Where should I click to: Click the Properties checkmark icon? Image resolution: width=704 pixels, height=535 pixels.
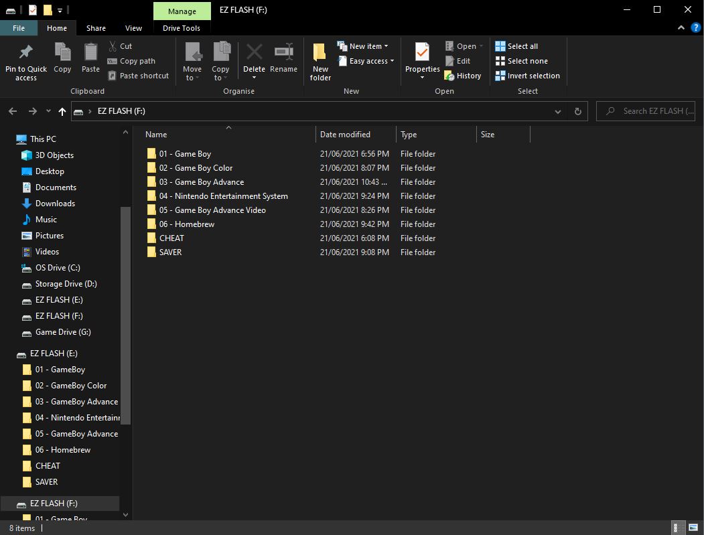422,52
